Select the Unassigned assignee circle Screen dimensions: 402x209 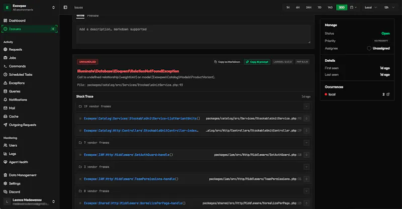coord(369,48)
